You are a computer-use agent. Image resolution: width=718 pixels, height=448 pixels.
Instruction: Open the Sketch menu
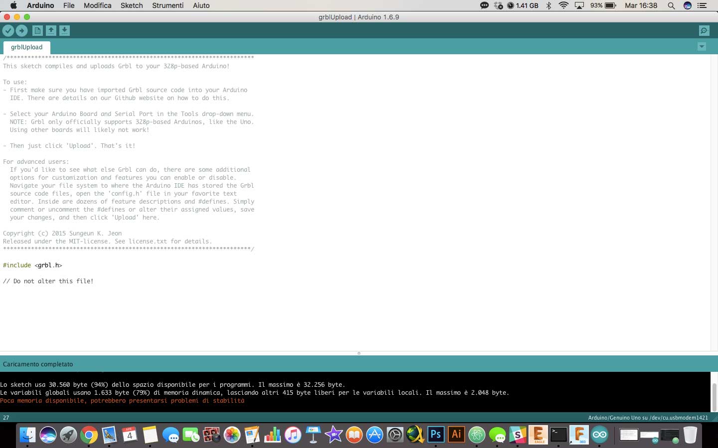click(132, 5)
